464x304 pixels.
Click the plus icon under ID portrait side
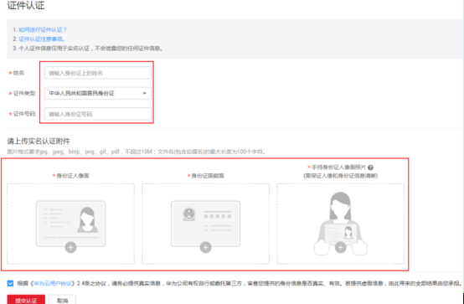pos(70,247)
